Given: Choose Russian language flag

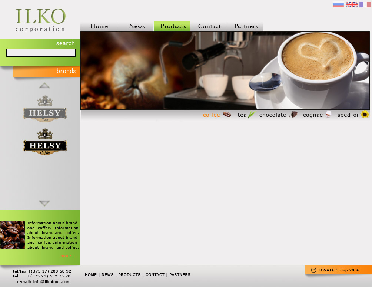Looking at the screenshot, I should coord(338,4).
